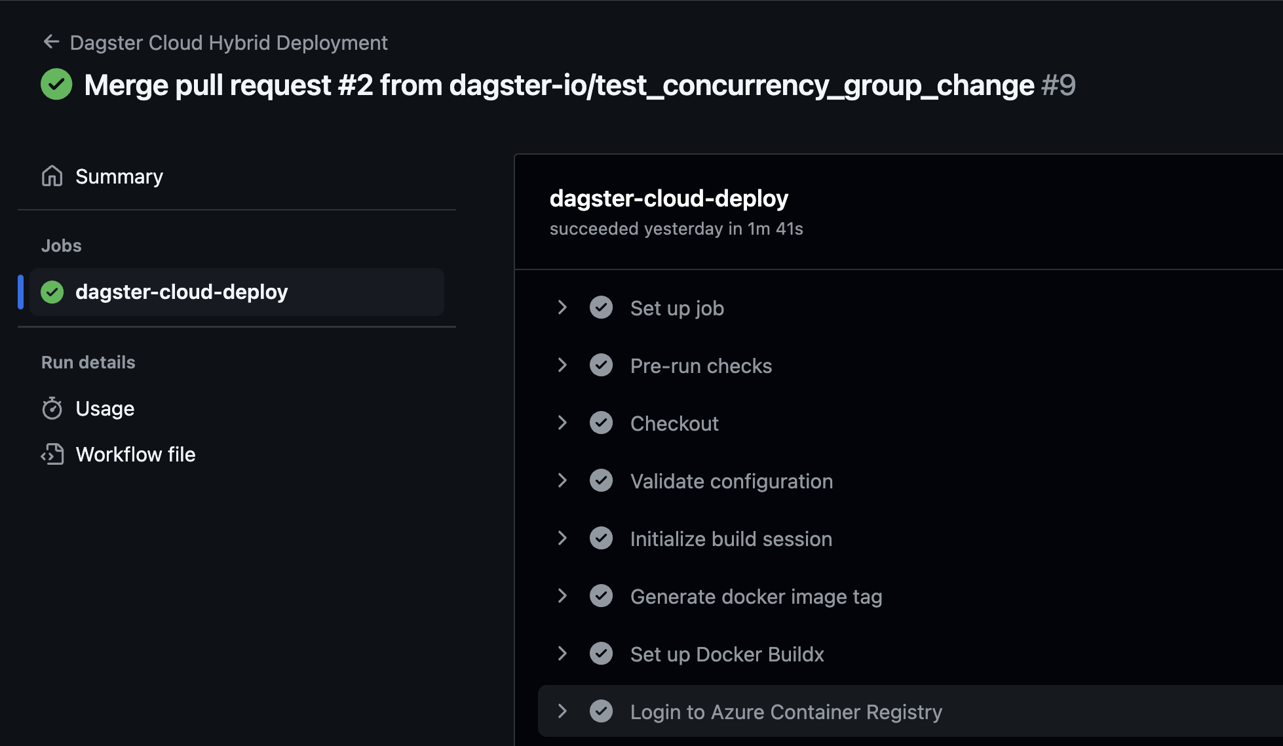
Task: Select the dagster-cloud-deploy job
Action: tap(182, 292)
